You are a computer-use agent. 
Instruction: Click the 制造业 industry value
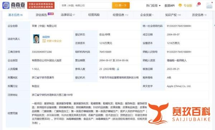click(x=35, y=86)
